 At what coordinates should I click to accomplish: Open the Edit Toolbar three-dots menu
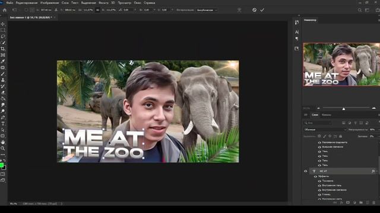click(3, 154)
